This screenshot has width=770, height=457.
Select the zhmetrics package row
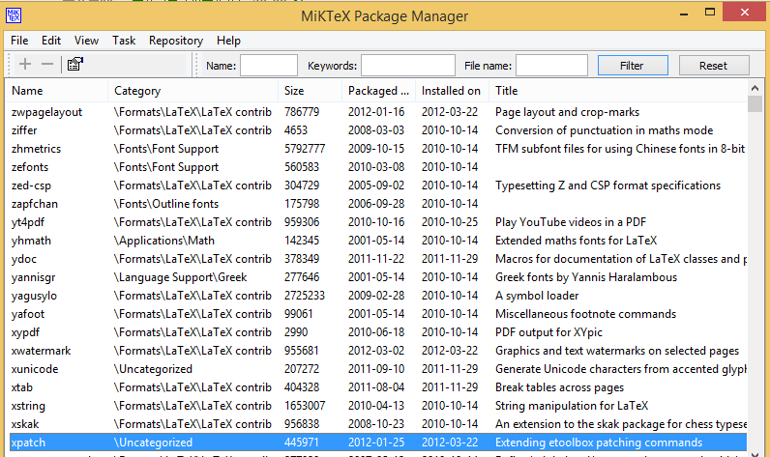[378, 149]
